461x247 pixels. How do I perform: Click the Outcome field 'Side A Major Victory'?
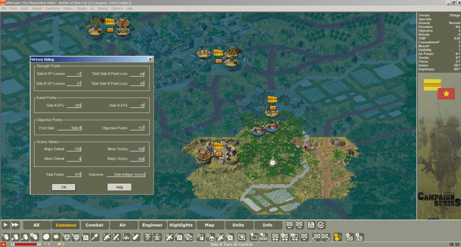(x=126, y=175)
